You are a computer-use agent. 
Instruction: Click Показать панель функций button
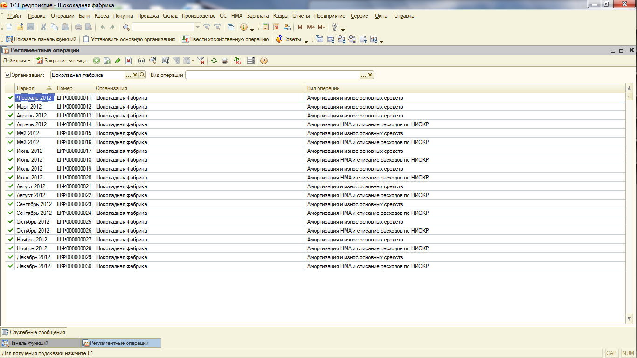pyautogui.click(x=41, y=40)
